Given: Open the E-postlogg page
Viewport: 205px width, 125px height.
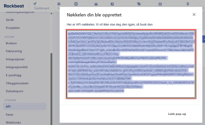Looking at the screenshot, I should tap(13, 75).
